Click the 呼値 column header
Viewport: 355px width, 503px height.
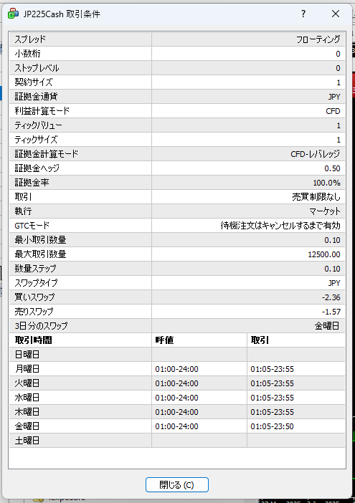pyautogui.click(x=164, y=340)
